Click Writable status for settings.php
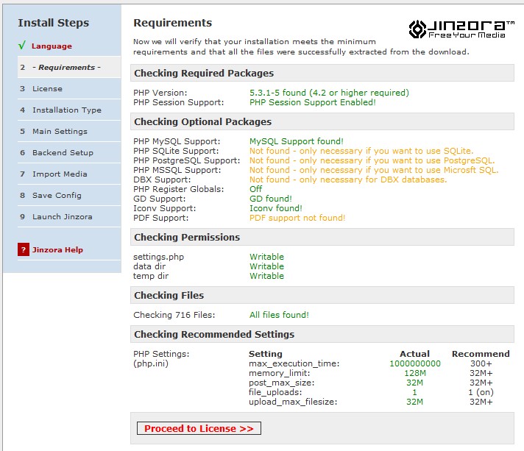 (266, 257)
